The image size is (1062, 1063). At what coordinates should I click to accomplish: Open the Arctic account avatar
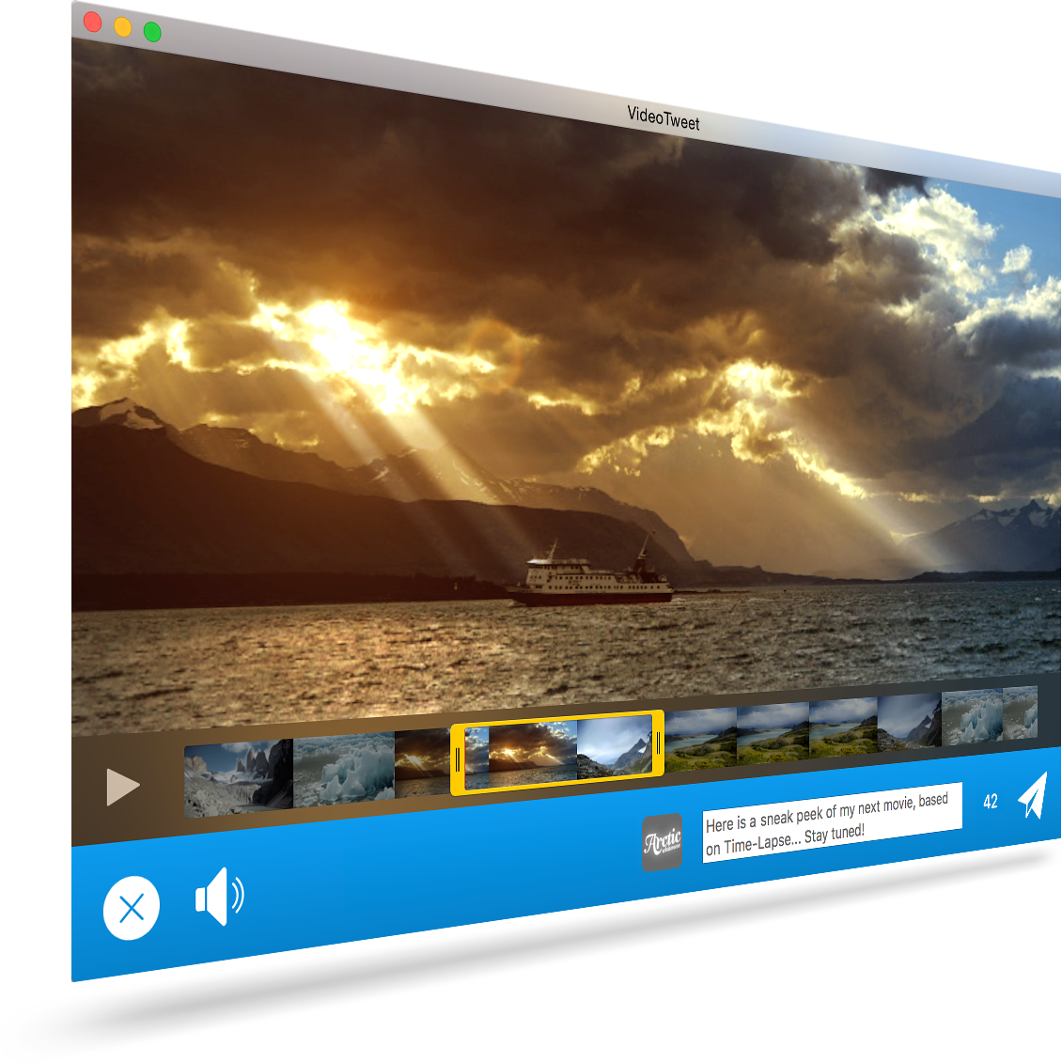click(x=662, y=842)
